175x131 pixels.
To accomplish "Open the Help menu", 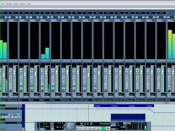I will [x=29, y=4].
